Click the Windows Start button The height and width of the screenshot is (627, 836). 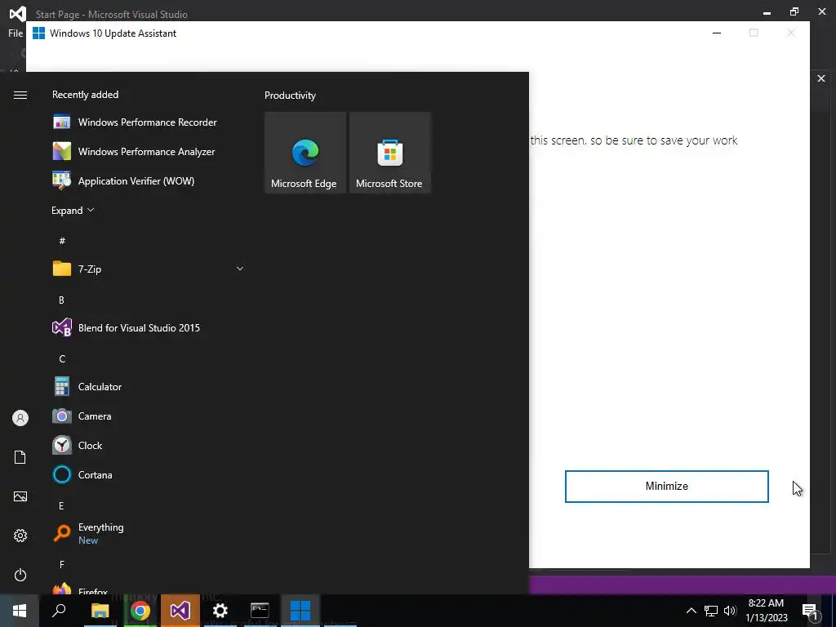pyautogui.click(x=20, y=611)
